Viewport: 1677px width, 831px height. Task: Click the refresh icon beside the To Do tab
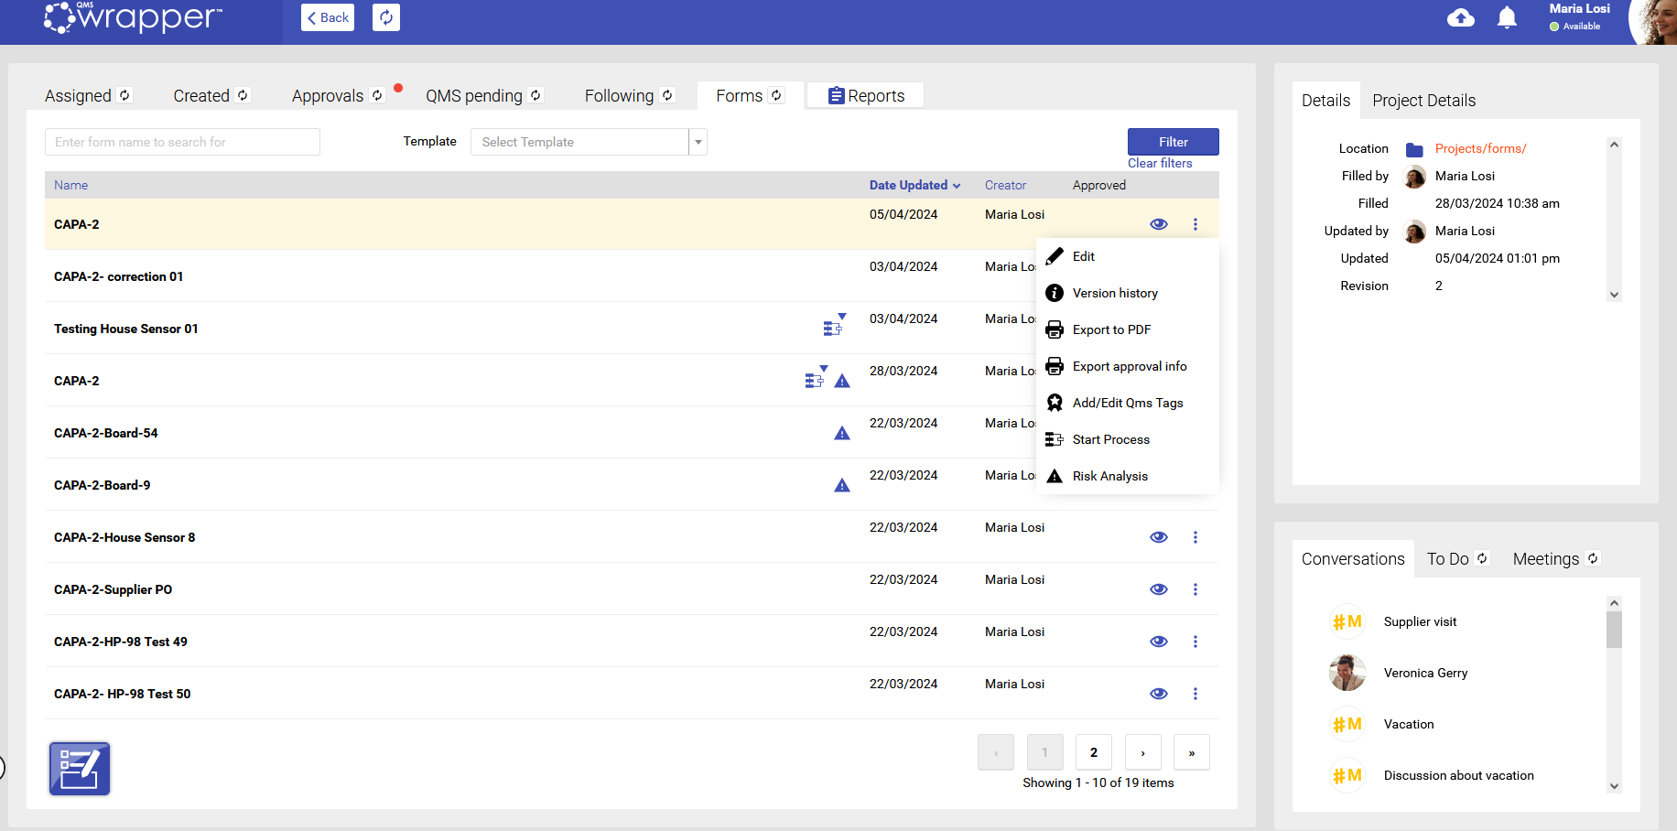tap(1483, 557)
